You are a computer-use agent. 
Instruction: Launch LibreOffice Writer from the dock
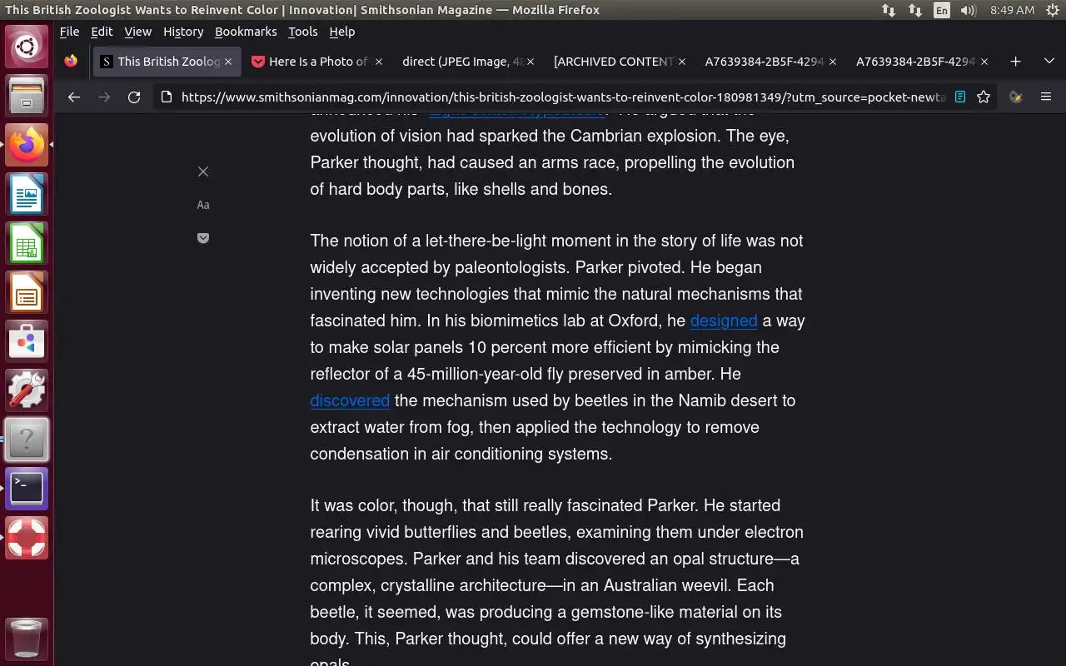(27, 195)
